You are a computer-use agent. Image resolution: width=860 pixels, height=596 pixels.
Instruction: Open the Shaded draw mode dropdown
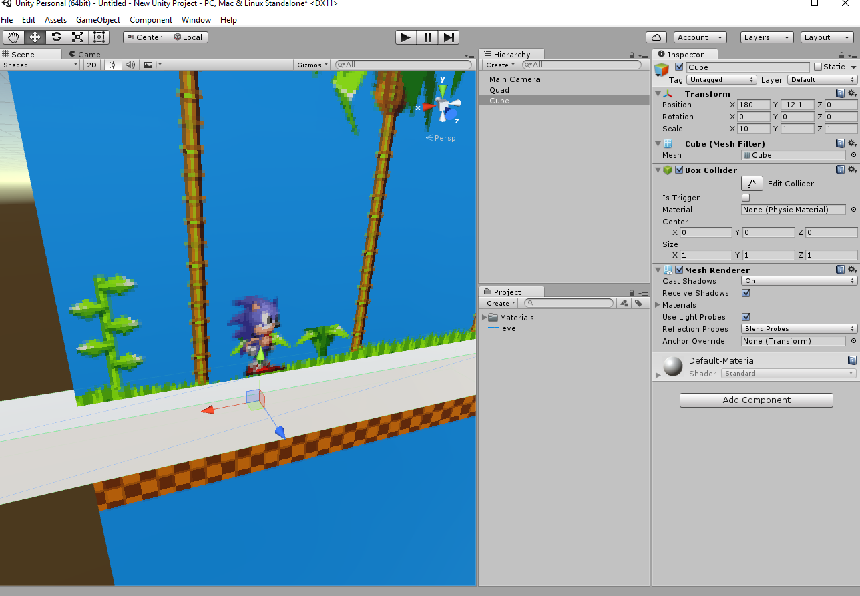pyautogui.click(x=40, y=65)
